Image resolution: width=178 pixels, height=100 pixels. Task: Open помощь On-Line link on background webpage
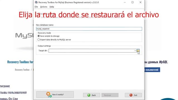pyautogui.click(x=9, y=99)
